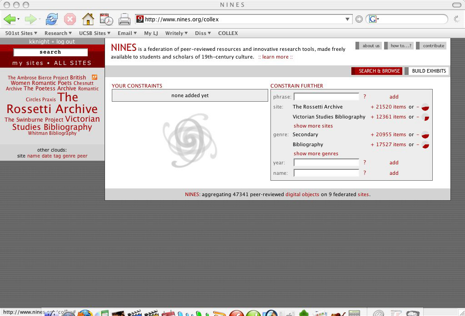Click the question mark beside the year field
The width and height of the screenshot is (465, 316).
coord(365,162)
